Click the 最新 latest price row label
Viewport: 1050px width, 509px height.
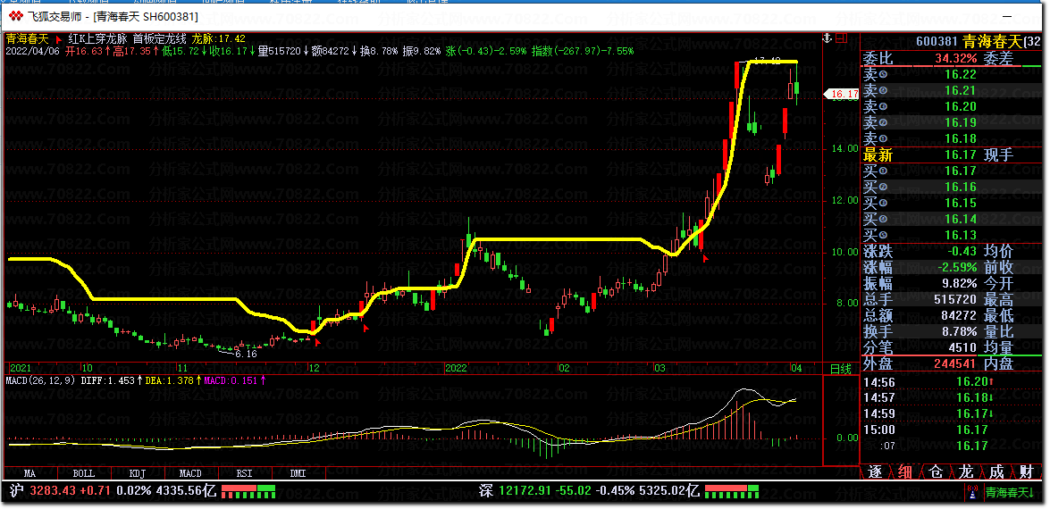pos(878,154)
